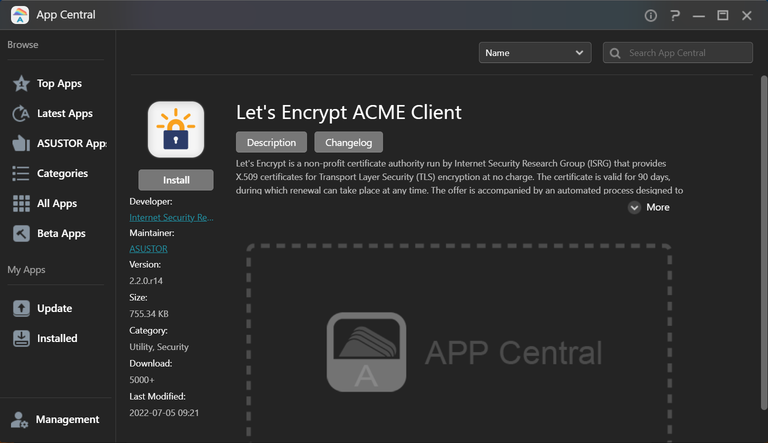This screenshot has height=443, width=768.
Task: Open the Internet Security Re... developer link
Action: (171, 217)
